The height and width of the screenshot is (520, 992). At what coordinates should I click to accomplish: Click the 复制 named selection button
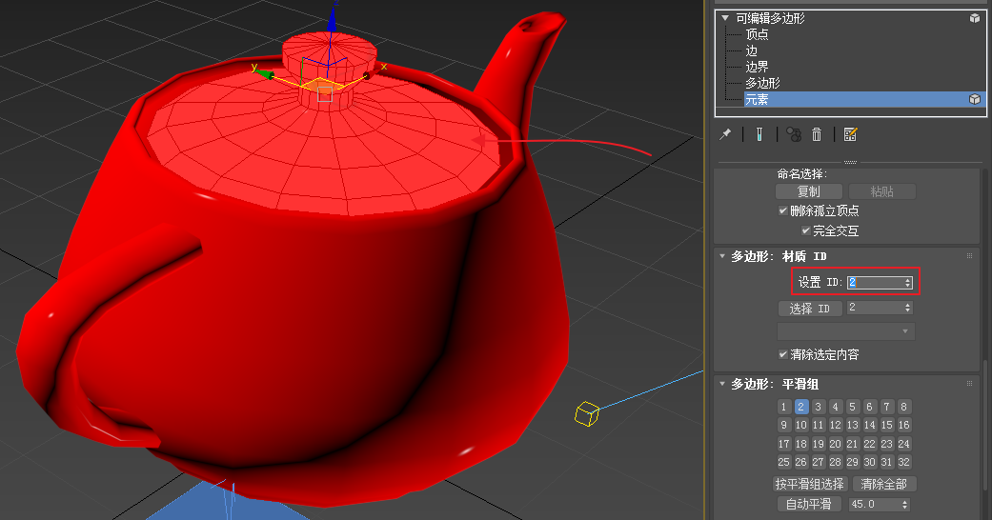(x=808, y=191)
